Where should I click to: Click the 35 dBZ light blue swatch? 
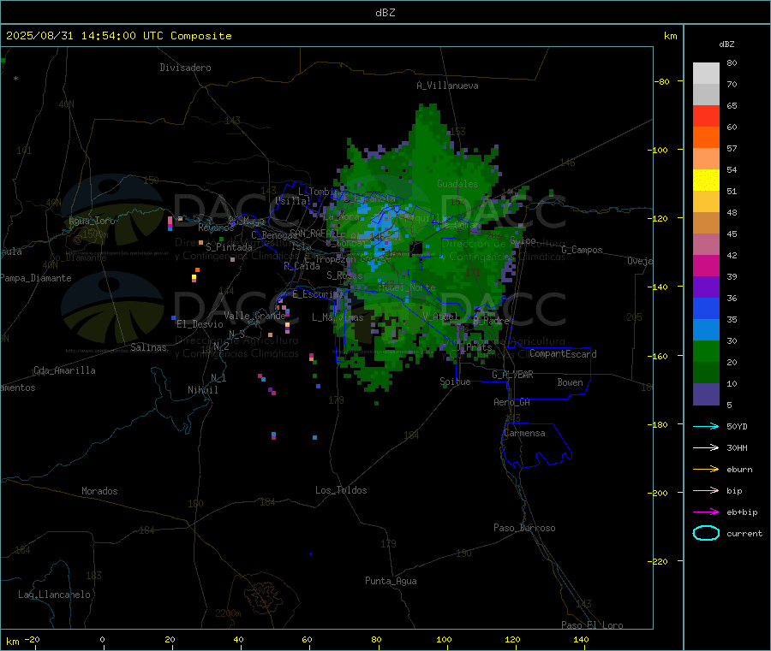pyautogui.click(x=706, y=330)
